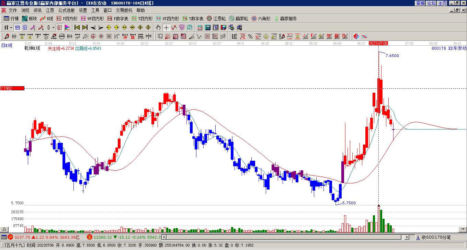The image size is (467, 250).
Task: Select the percent line drawing tool
Action: [x=250, y=36]
